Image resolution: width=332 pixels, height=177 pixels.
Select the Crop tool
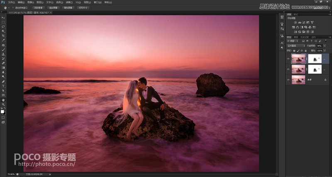pyautogui.click(x=3, y=36)
